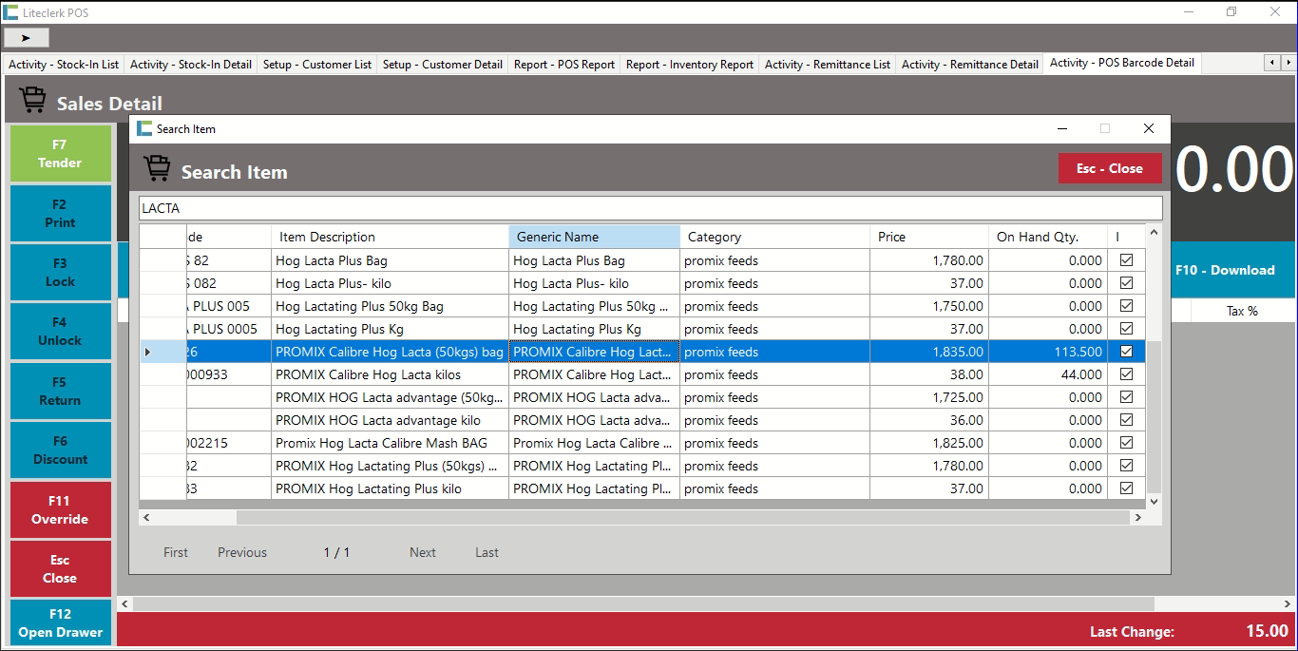The image size is (1298, 651).
Task: Click the grid horizontal scrollbar's left arrow
Action: 147,518
